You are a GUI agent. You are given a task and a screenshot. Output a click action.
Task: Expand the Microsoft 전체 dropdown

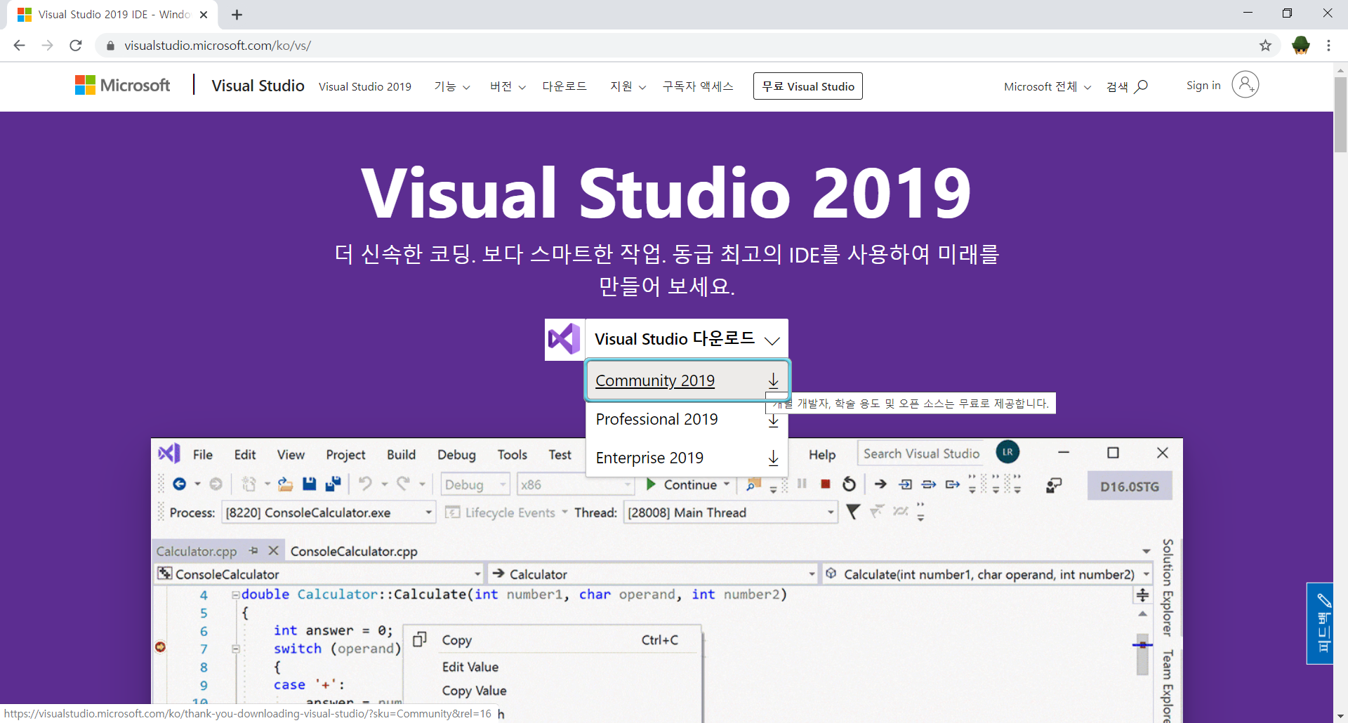tap(1047, 86)
